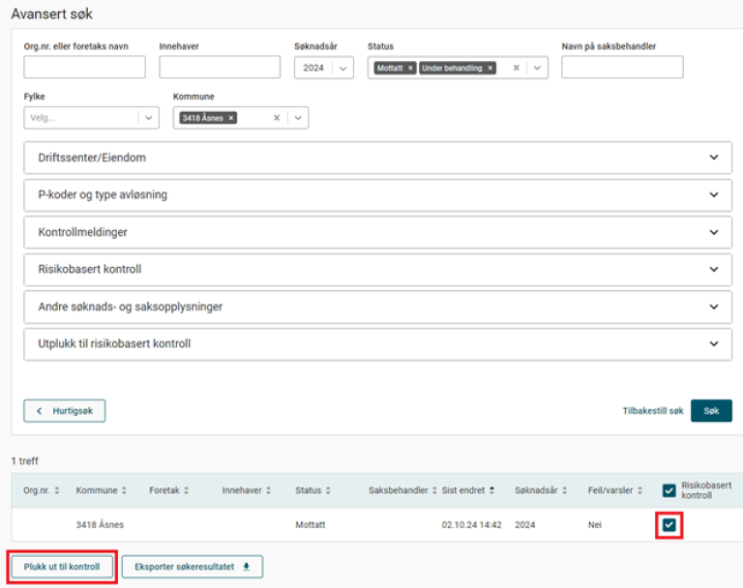
Task: Remove the Under behandling status tag
Action: point(490,68)
